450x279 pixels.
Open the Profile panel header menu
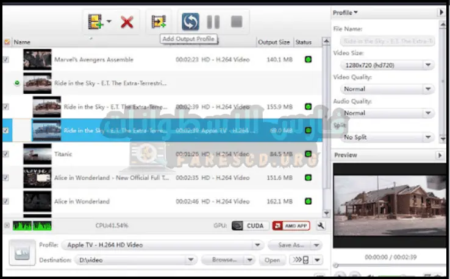click(345, 12)
